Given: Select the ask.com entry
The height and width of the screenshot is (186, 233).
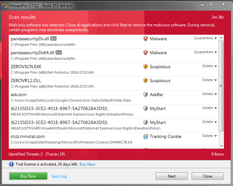Looking at the screenshot, I should point(114,97).
